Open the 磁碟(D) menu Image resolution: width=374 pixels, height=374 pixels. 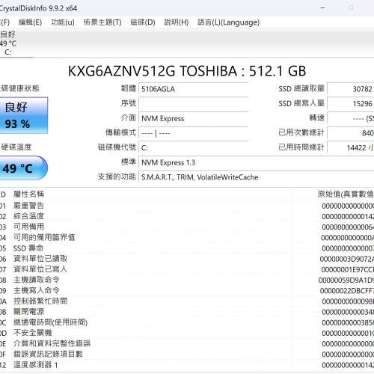[143, 22]
